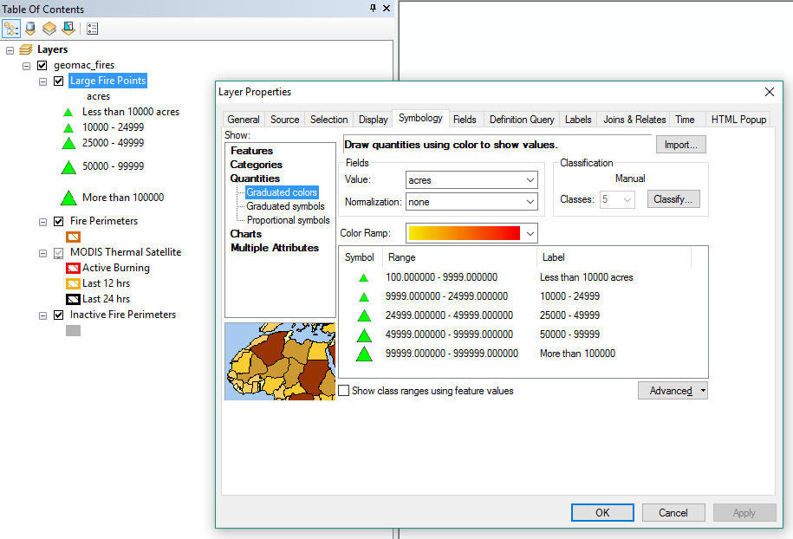Viewport: 793px width, 539px height.
Task: Click the Cancel button
Action: point(673,513)
